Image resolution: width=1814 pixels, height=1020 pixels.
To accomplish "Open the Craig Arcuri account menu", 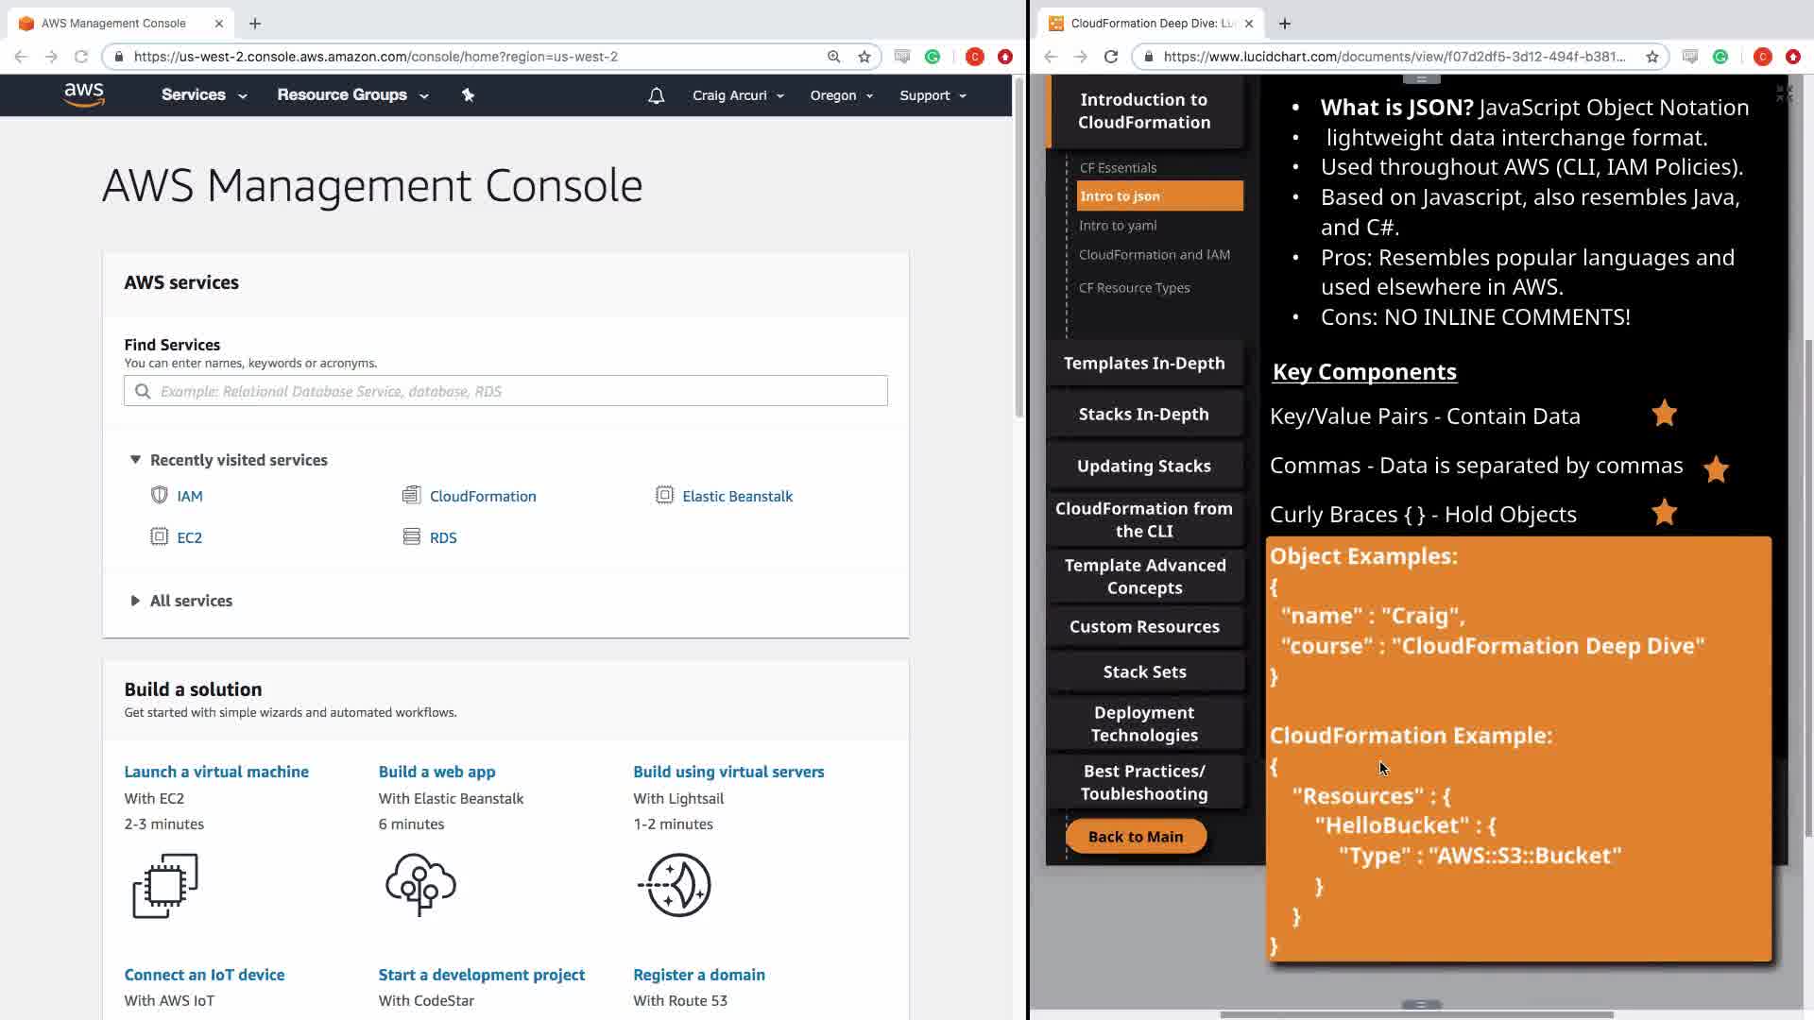I will click(x=738, y=95).
